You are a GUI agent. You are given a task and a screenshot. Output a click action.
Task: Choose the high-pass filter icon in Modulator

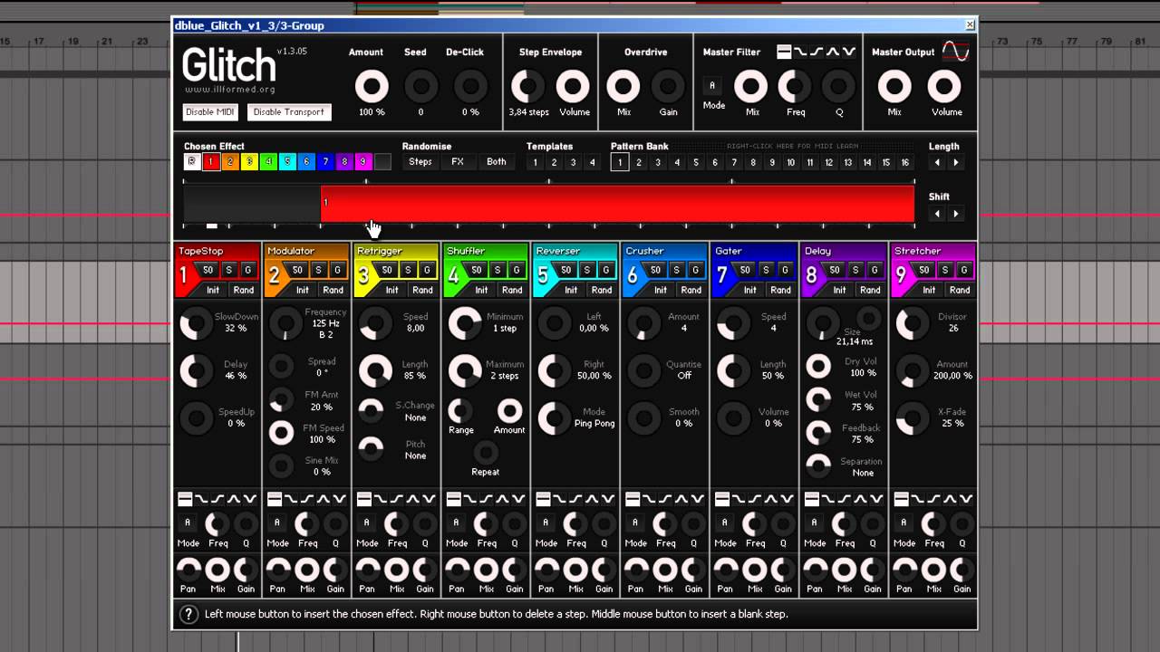(307, 499)
